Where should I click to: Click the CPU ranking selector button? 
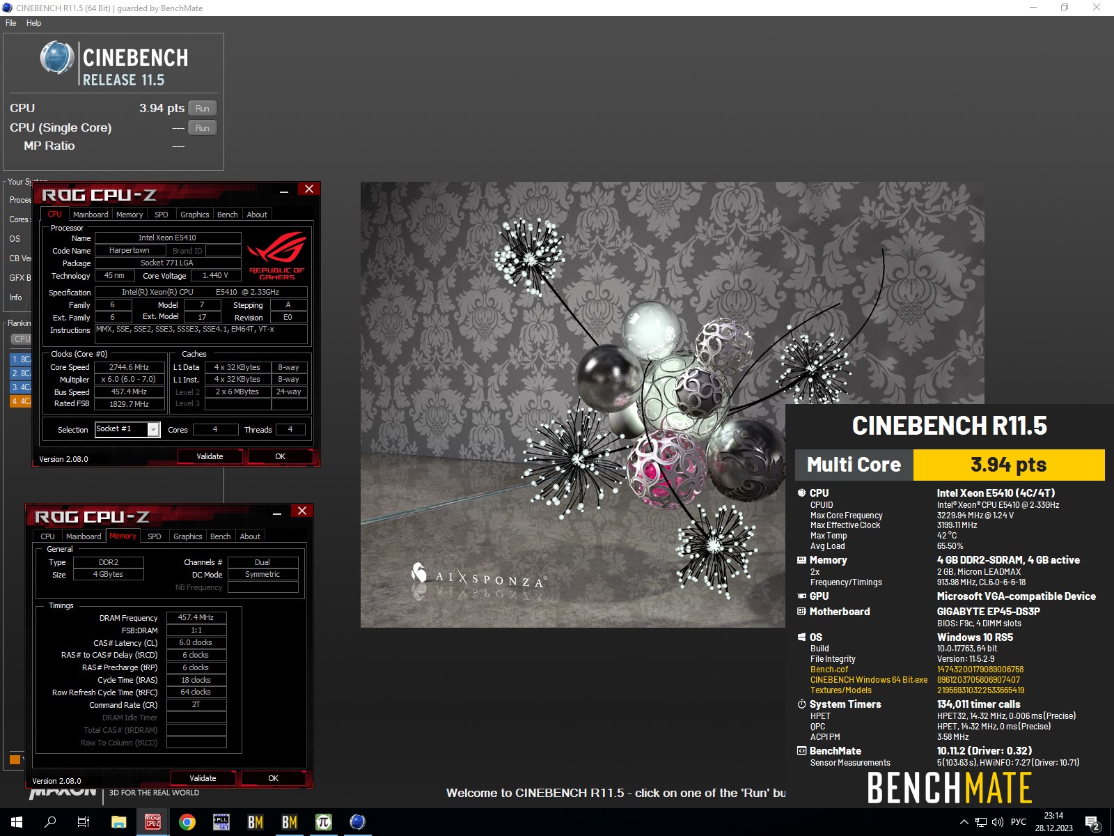22,339
